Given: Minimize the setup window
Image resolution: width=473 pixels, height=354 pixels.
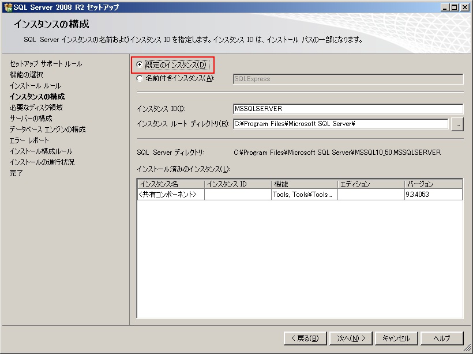Looking at the screenshot, I should point(444,7).
